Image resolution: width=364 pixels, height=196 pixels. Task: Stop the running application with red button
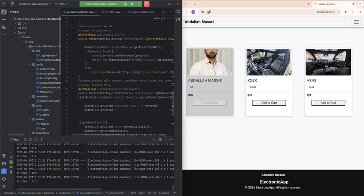click(x=146, y=4)
